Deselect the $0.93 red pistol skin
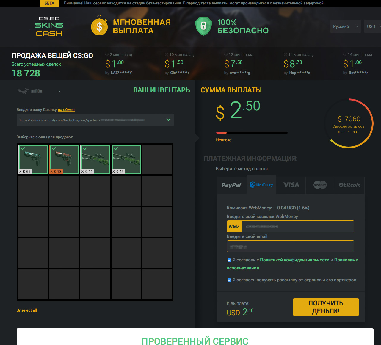This screenshot has height=345, width=381. tap(64, 159)
